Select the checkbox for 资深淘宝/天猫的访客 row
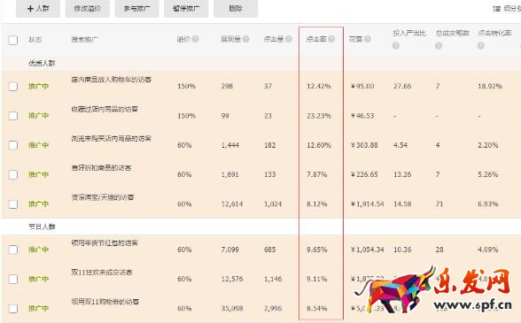This screenshot has height=323, width=521. coord(13,204)
